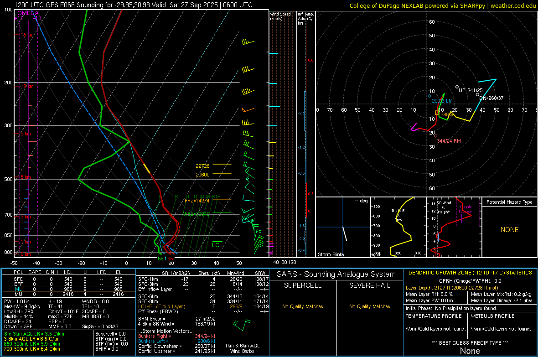Click the ConvT = 101F value
Screen dimensions: 538x357
63,311
